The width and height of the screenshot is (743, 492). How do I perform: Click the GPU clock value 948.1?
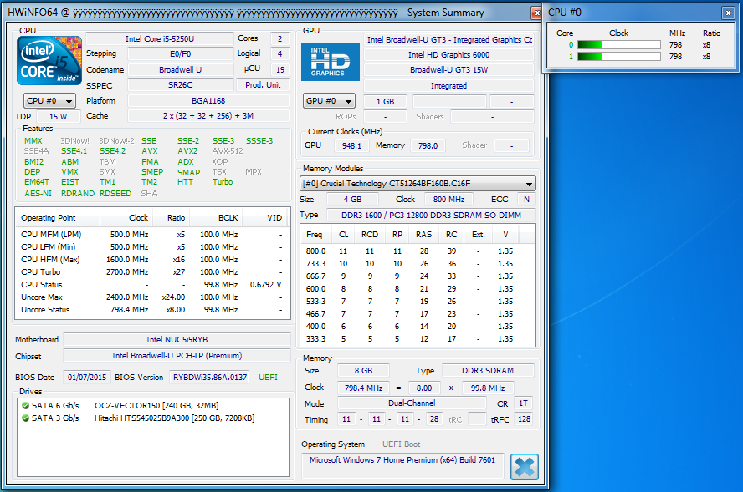point(351,145)
